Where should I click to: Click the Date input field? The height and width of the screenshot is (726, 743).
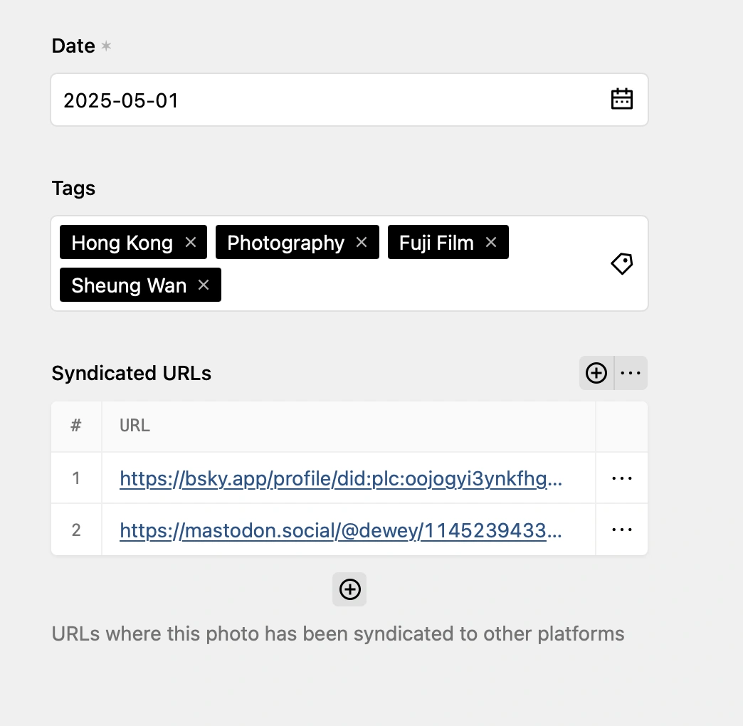320,100
